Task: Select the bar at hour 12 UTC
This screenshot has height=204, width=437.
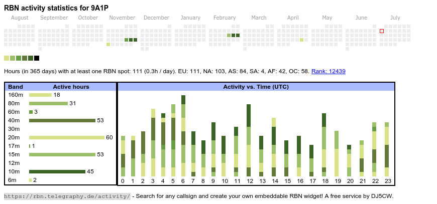Action: pyautogui.click(x=249, y=140)
